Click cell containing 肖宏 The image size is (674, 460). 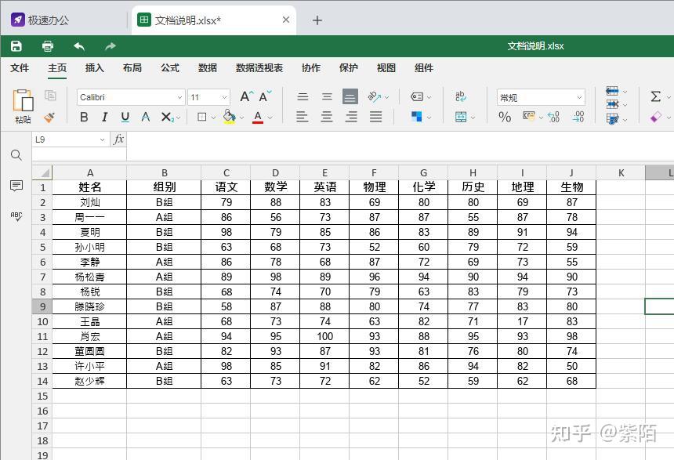click(90, 336)
